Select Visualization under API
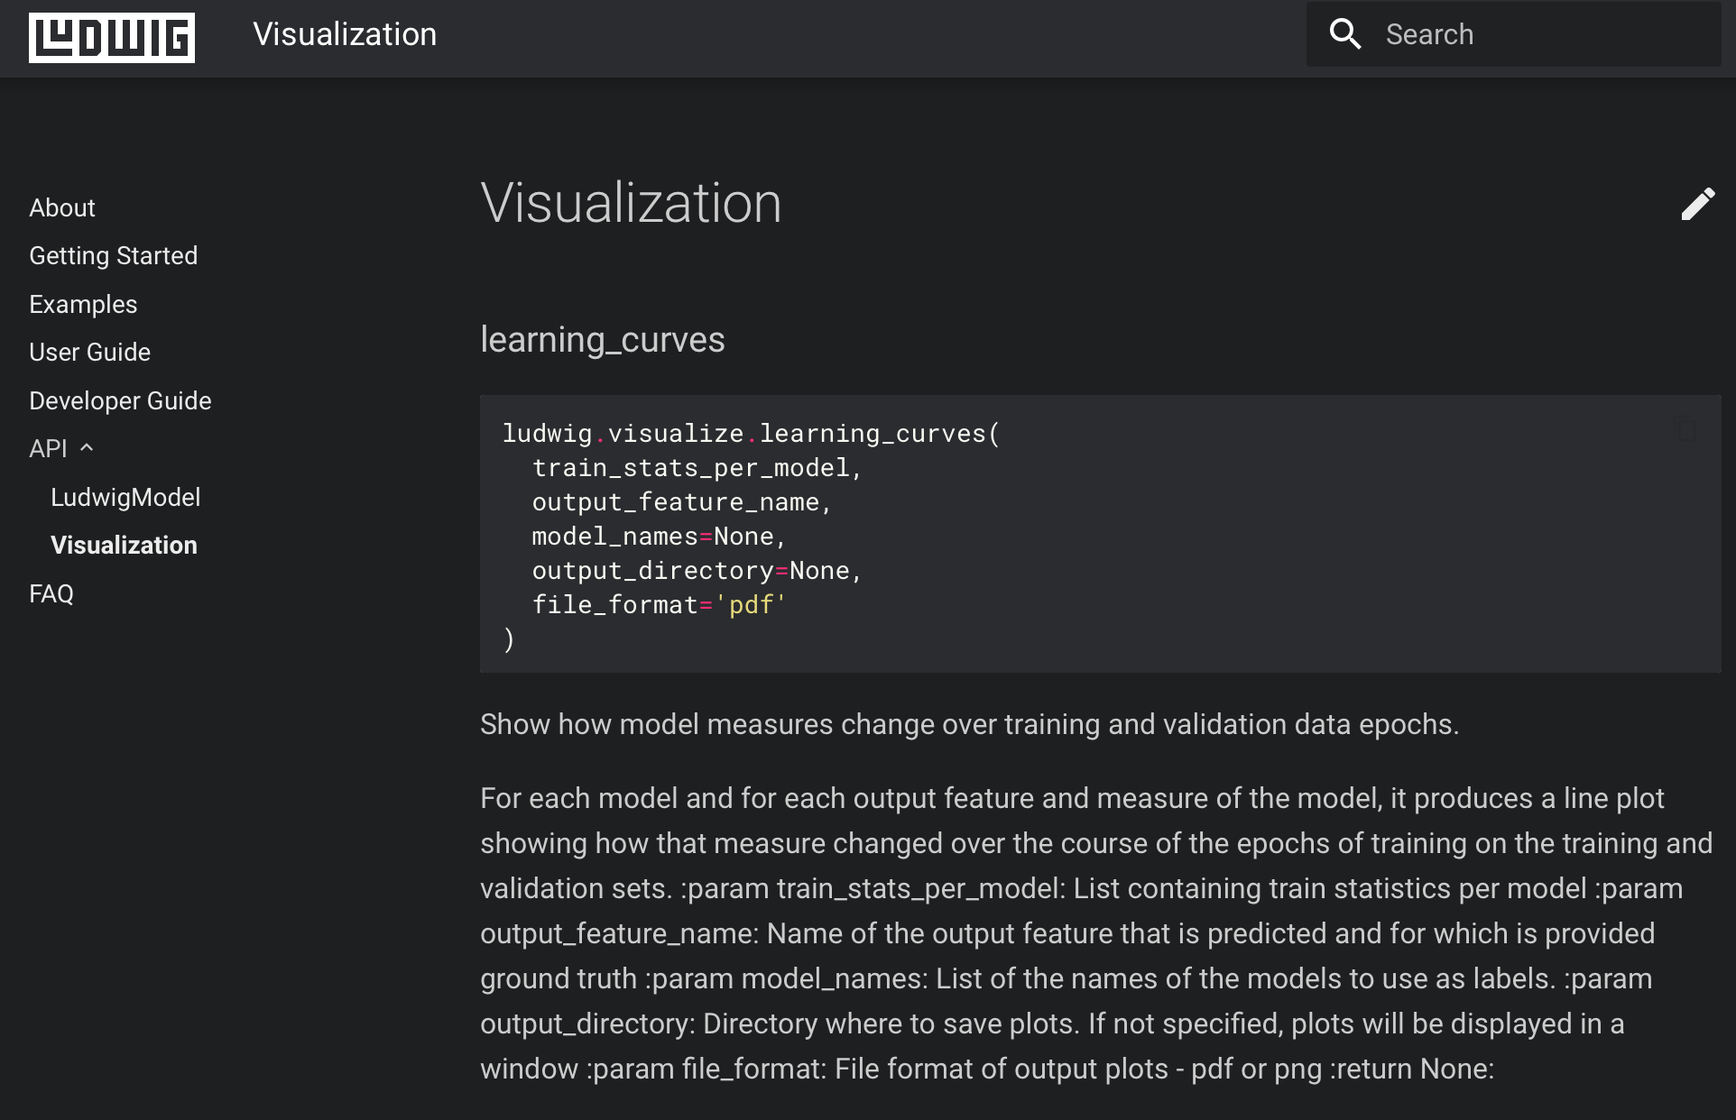Viewport: 1736px width, 1120px height. (124, 545)
